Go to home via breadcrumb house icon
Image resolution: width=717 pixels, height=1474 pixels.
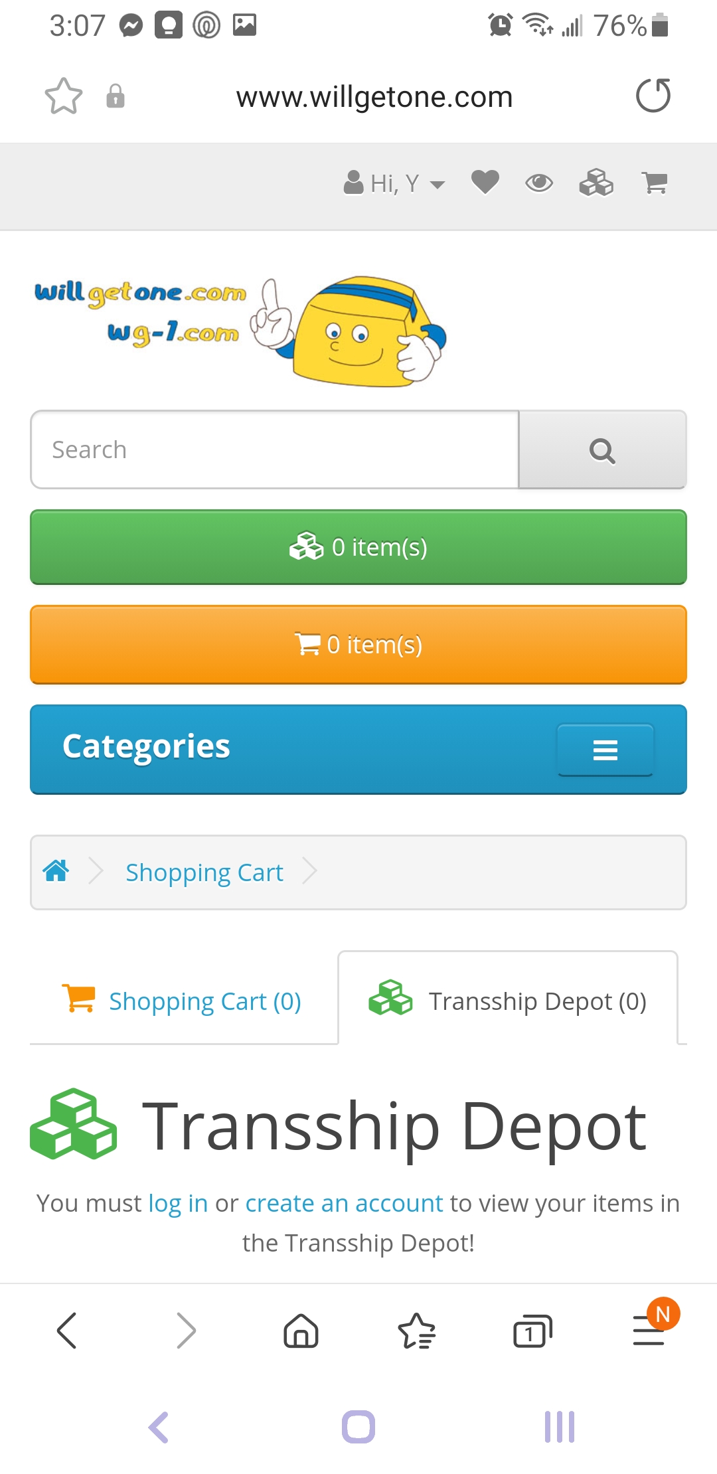point(56,870)
